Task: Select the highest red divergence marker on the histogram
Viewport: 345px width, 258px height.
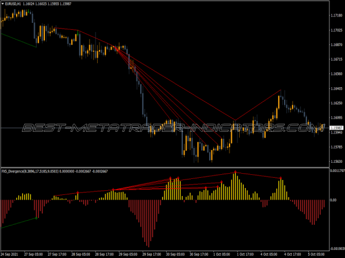Action: click(x=235, y=172)
